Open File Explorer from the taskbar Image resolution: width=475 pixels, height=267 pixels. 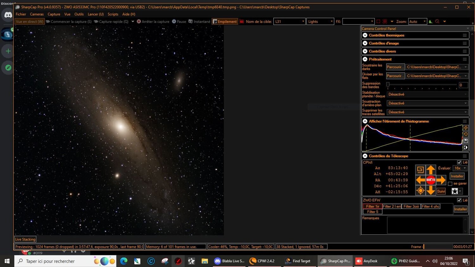(x=205, y=261)
